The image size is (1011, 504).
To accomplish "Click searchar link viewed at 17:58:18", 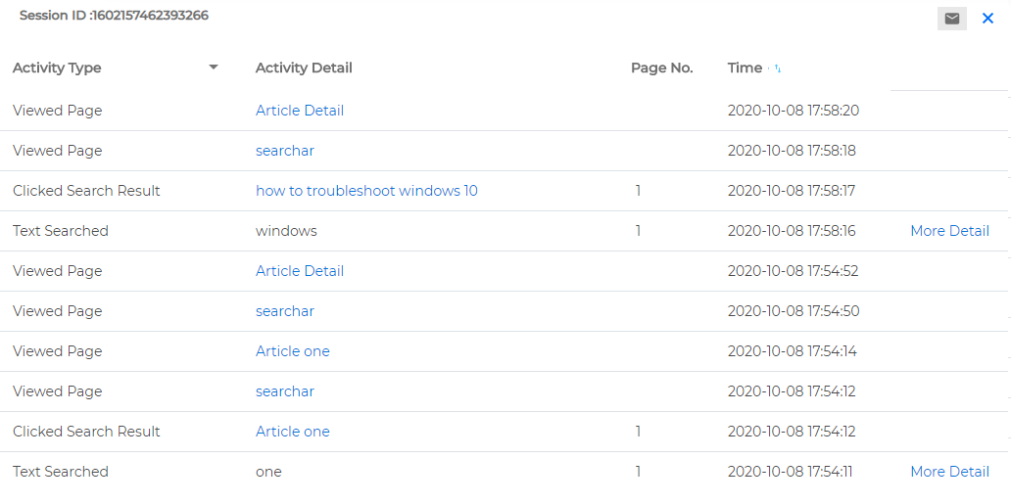I will click(285, 151).
